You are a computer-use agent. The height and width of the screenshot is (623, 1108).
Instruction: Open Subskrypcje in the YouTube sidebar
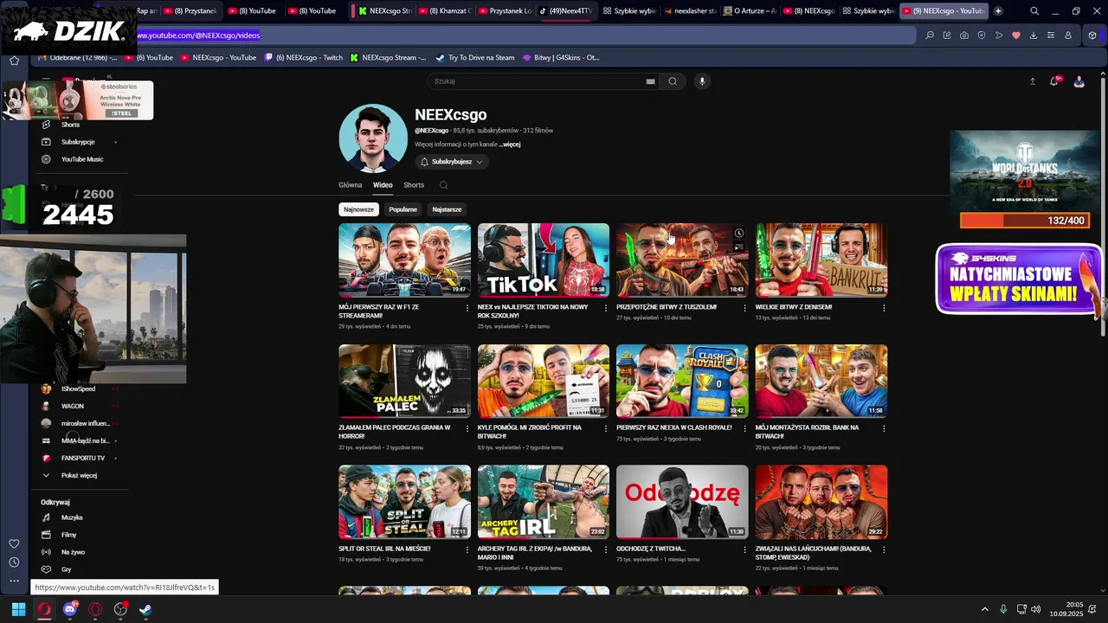pos(78,142)
